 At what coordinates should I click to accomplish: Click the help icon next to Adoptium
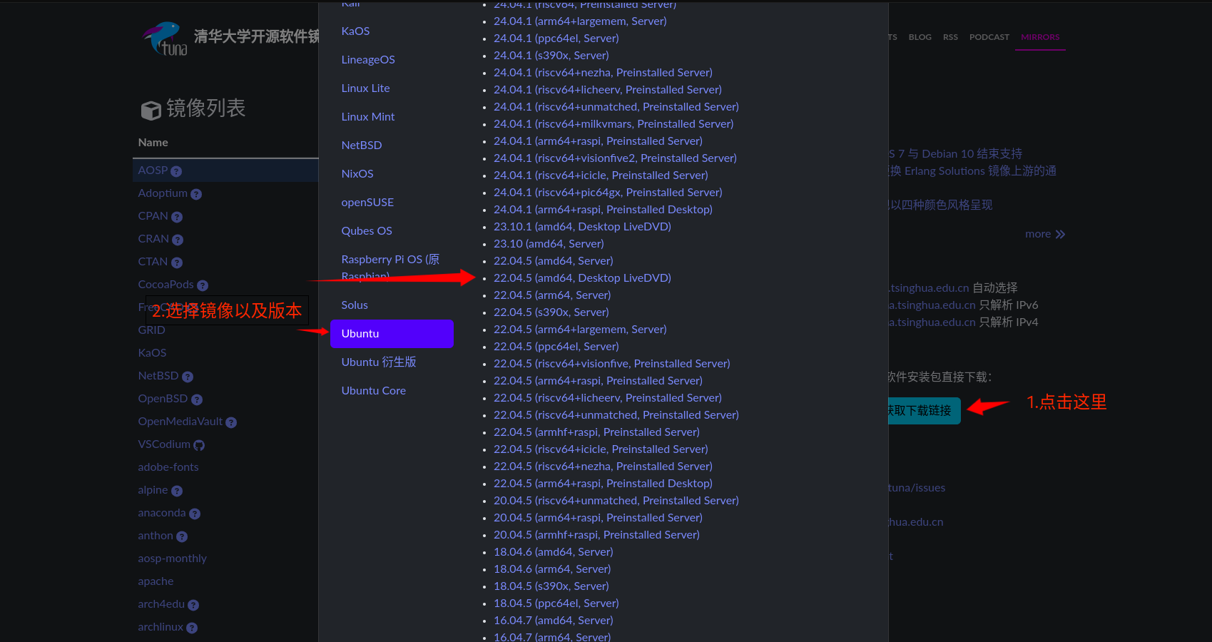196,194
